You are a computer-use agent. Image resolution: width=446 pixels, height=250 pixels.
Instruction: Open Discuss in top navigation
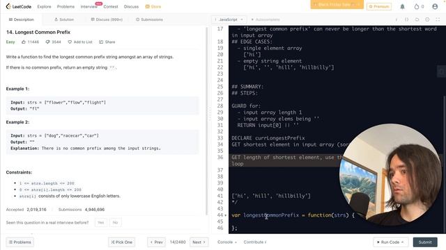tap(131, 6)
